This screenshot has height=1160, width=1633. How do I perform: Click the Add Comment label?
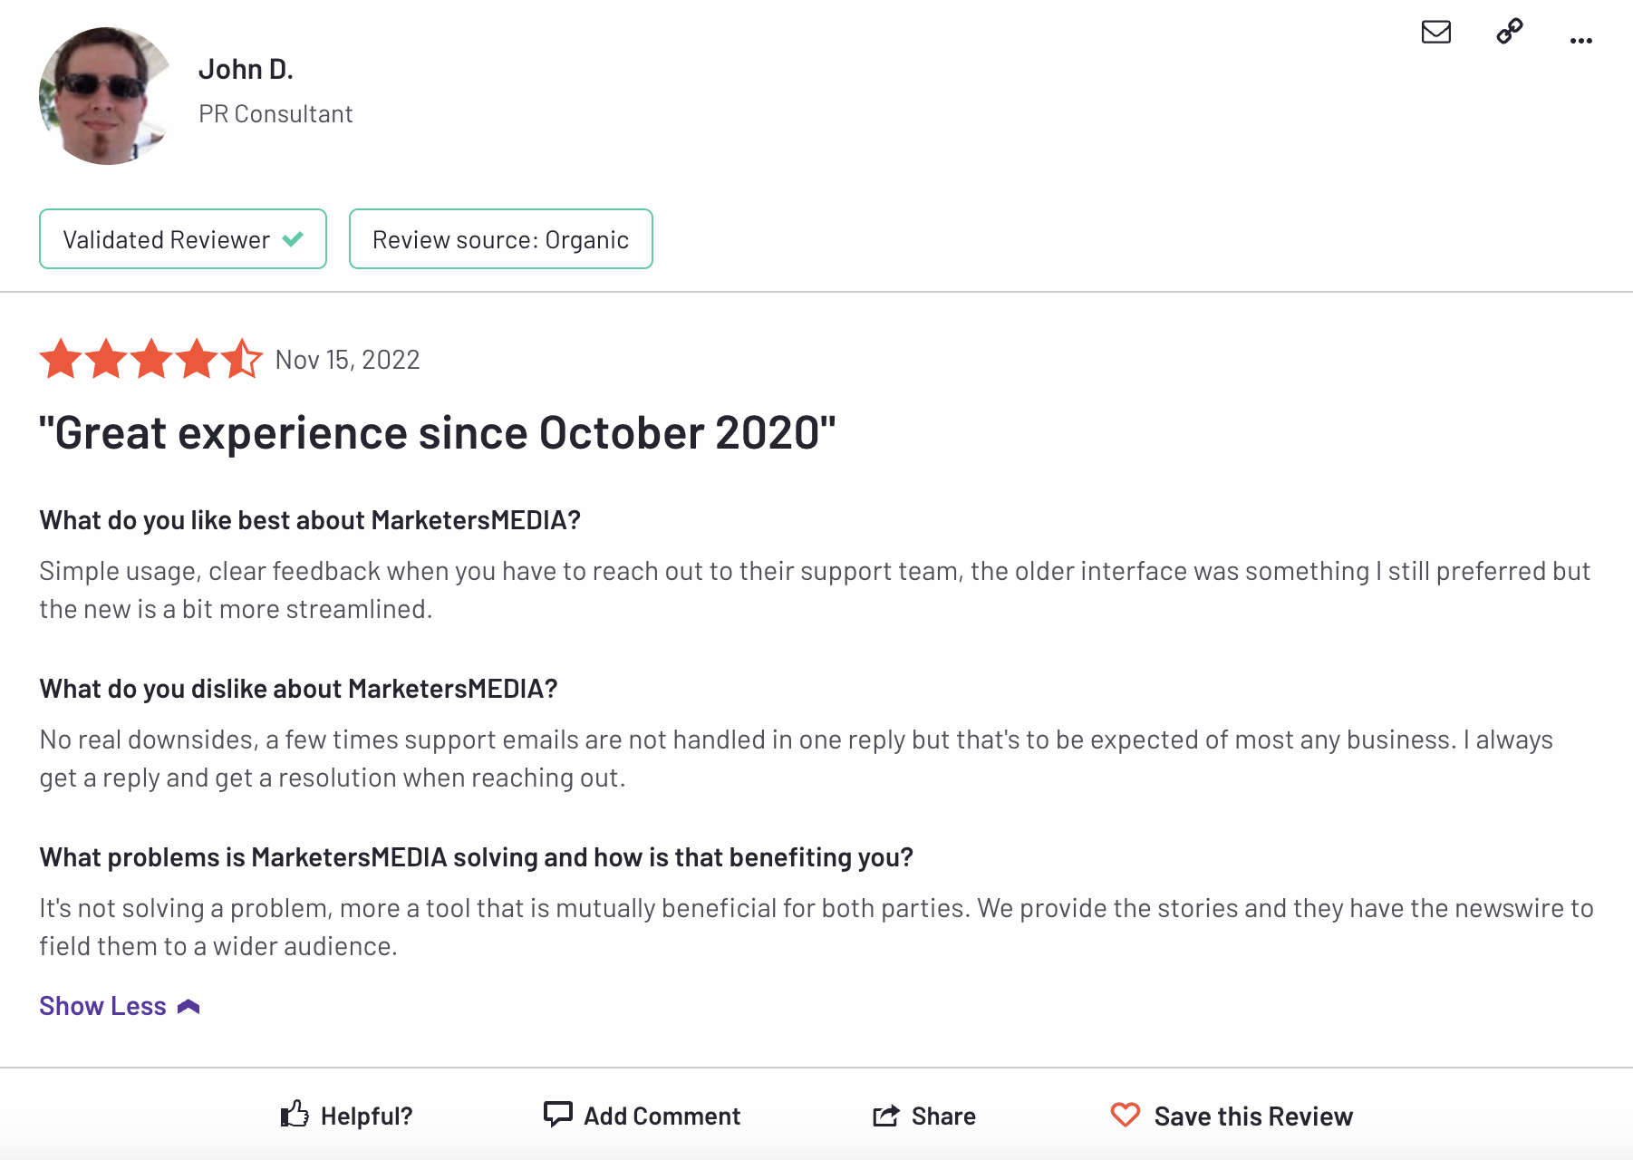click(x=662, y=1116)
